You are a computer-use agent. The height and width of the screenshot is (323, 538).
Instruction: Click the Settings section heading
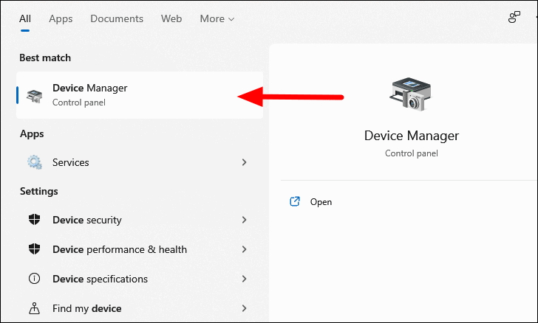point(38,191)
